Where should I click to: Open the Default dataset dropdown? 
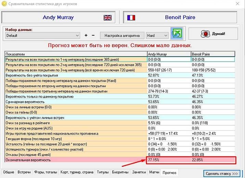point(77,35)
